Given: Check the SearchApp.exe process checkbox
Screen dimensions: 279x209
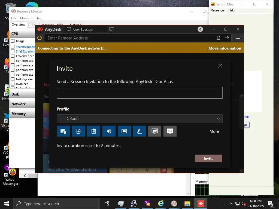Looking at the screenshot, I should [13, 47].
